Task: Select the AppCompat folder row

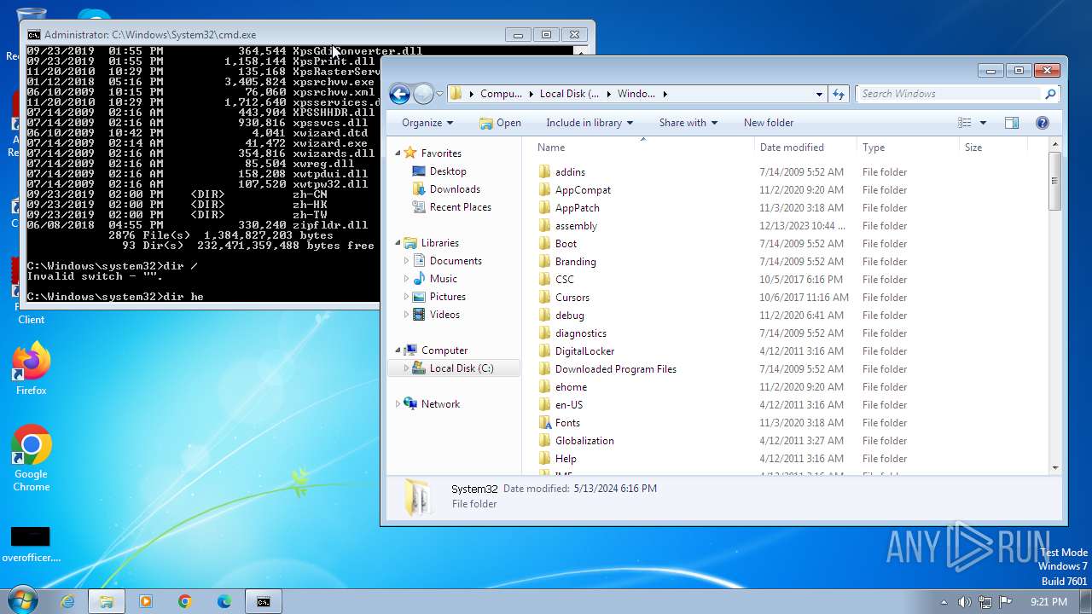Action: tap(791, 190)
